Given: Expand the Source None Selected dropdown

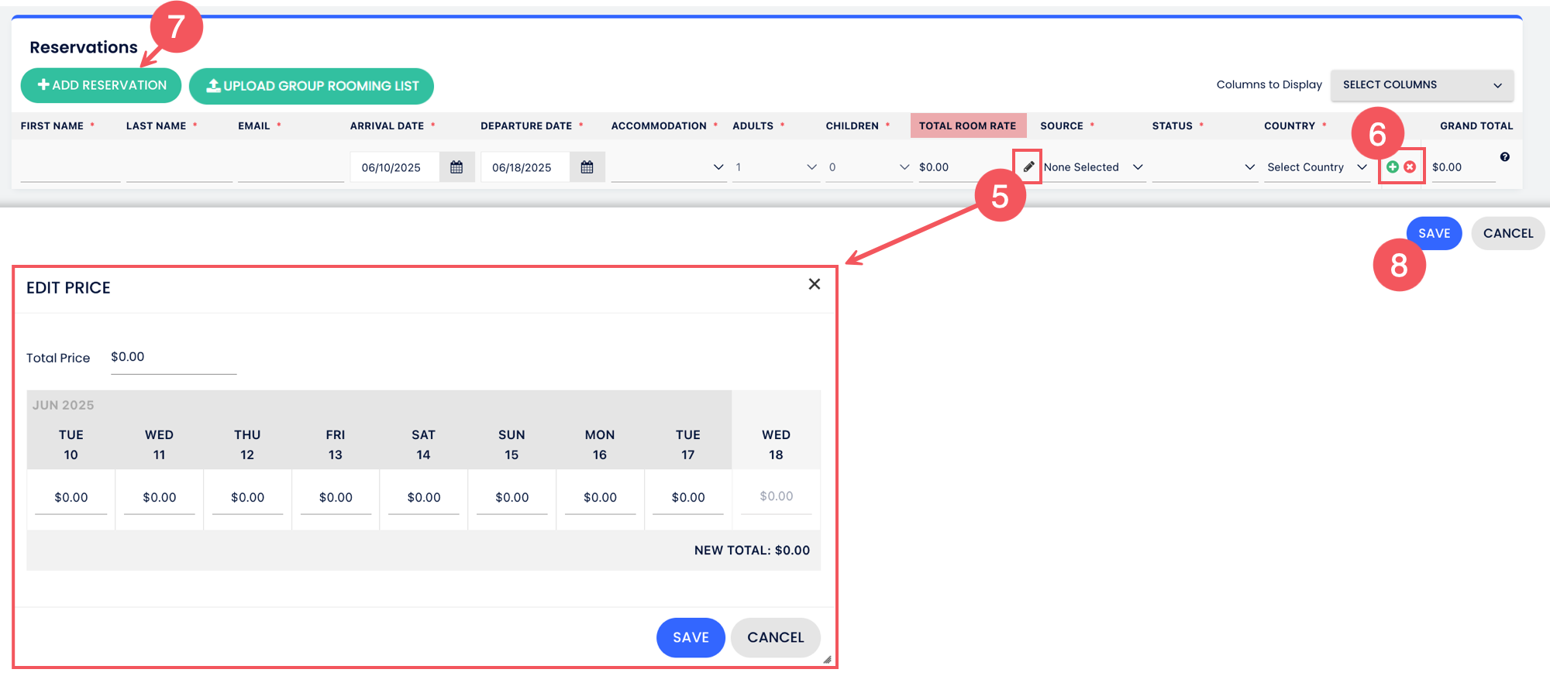Looking at the screenshot, I should 1093,167.
